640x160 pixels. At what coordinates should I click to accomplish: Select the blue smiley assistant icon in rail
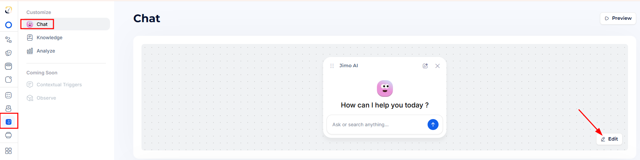point(9,122)
